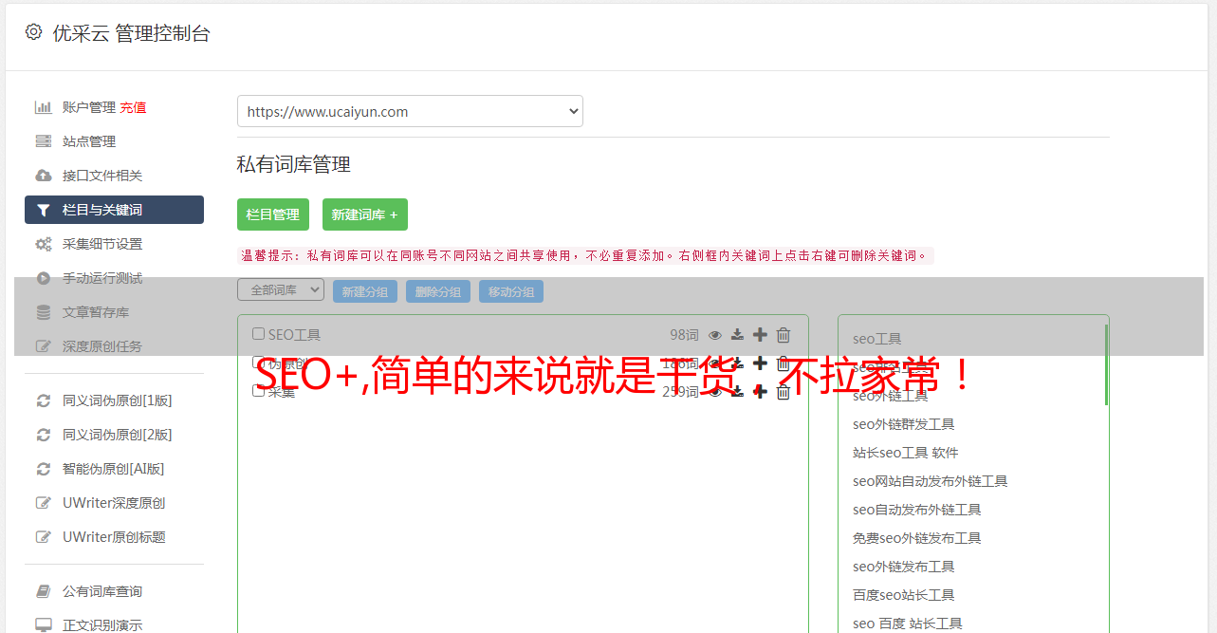Click the 新建分组 button
The width and height of the screenshot is (1217, 633).
(365, 291)
